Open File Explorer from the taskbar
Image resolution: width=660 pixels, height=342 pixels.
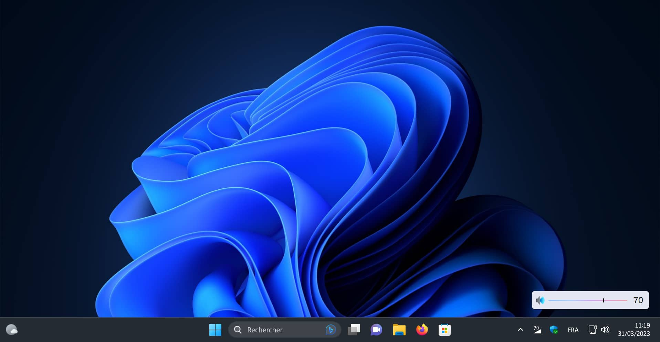click(x=399, y=330)
